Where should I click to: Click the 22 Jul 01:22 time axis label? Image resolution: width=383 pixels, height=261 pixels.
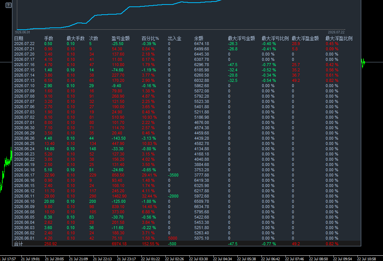(150, 259)
